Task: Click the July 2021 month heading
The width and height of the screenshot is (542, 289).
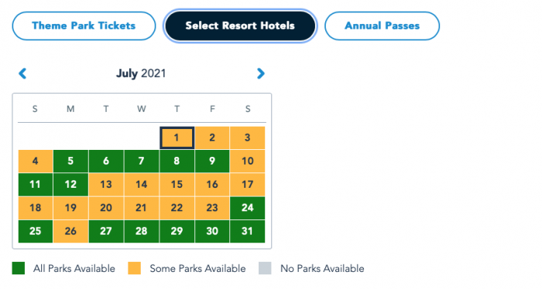Action: click(x=141, y=73)
